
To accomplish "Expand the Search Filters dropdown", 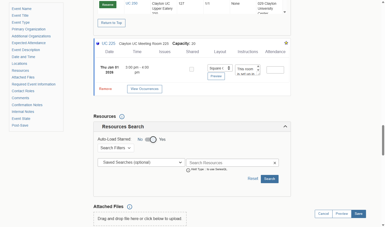I will (116, 148).
